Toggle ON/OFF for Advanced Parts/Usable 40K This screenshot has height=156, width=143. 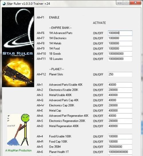click(x=98, y=85)
